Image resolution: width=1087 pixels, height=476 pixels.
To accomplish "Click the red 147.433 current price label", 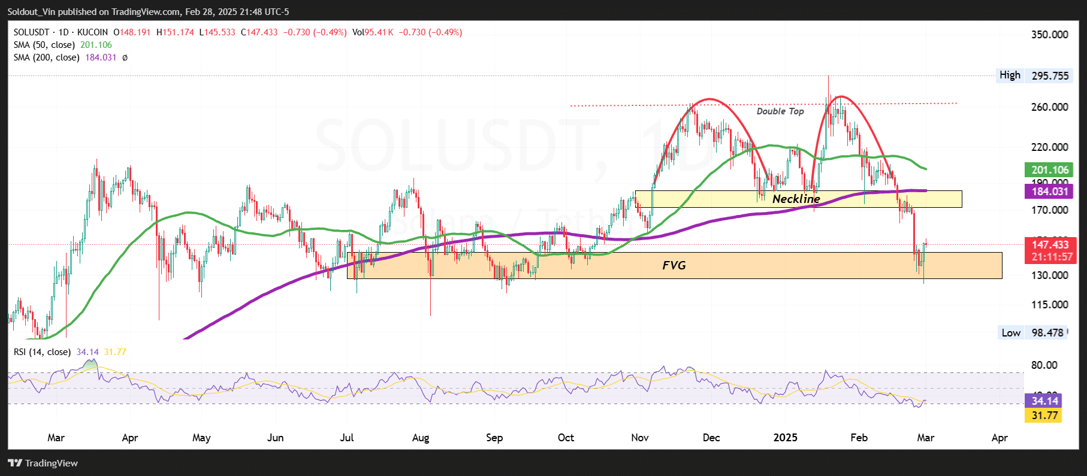I will (1050, 244).
